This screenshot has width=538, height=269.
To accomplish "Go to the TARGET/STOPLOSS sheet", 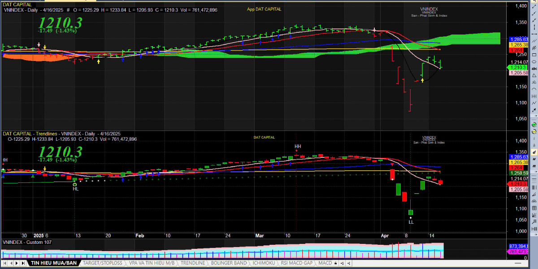I will click(x=102, y=263).
